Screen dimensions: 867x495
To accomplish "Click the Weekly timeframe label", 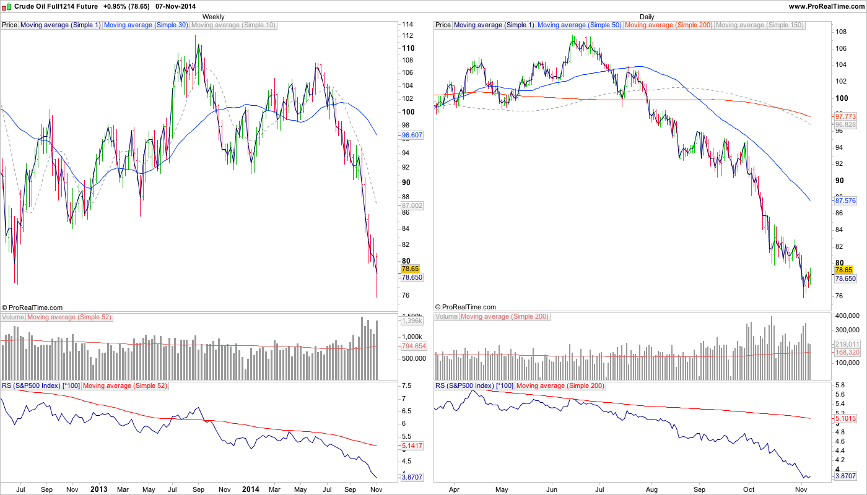I will point(214,17).
